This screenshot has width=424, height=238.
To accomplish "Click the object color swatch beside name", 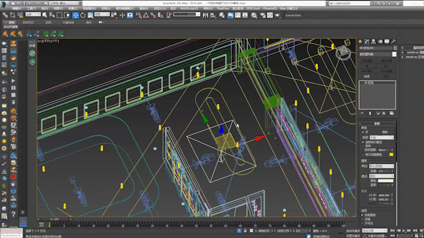I will coord(395,48).
